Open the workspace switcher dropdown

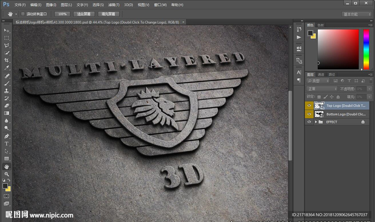tap(356, 14)
